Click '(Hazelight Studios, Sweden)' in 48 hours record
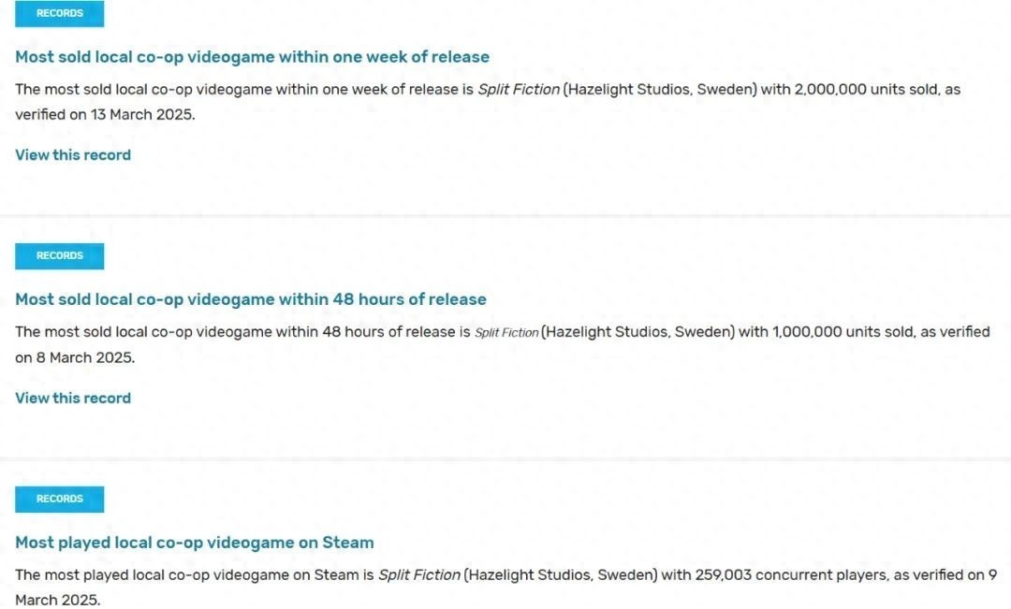1011x609 pixels. click(637, 332)
